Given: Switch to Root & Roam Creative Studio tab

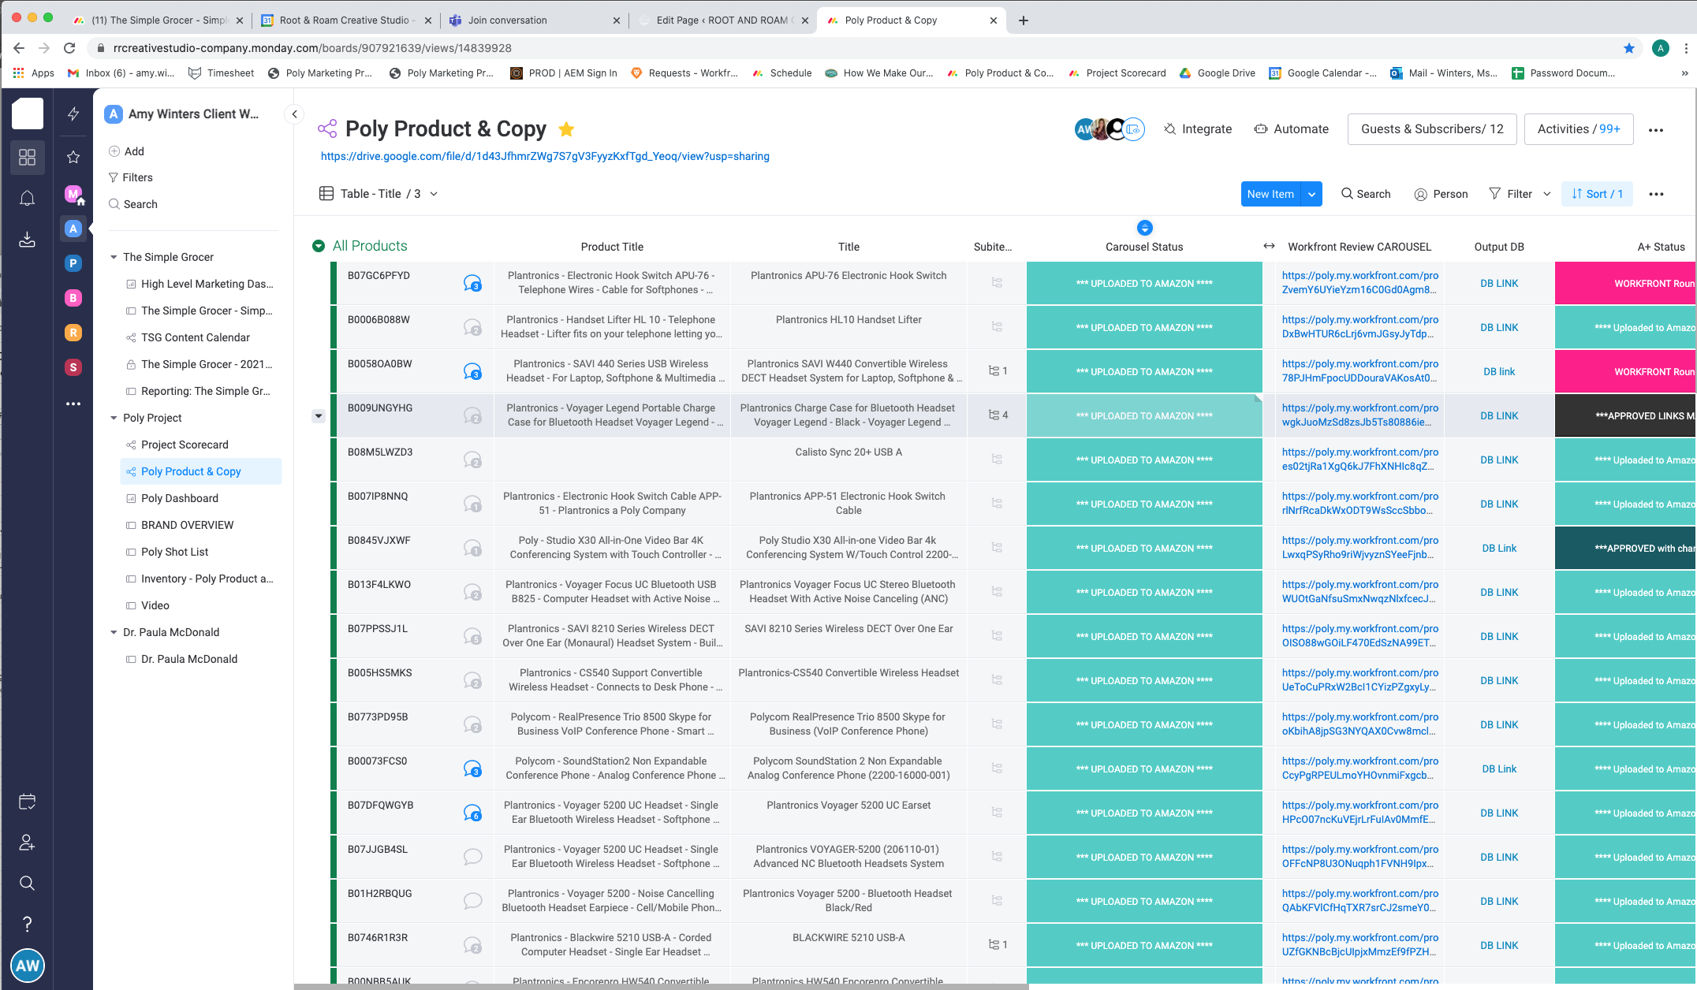Looking at the screenshot, I should tap(345, 20).
